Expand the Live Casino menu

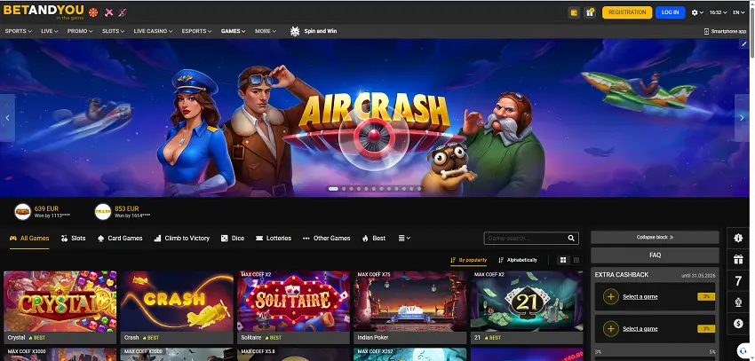(x=153, y=31)
